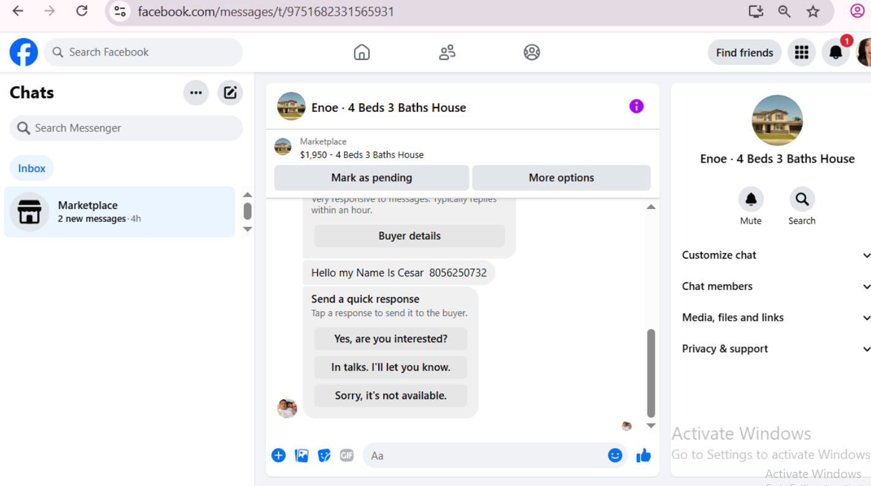Click the conversation scrollbar thumb
The width and height of the screenshot is (871, 486).
tap(651, 373)
